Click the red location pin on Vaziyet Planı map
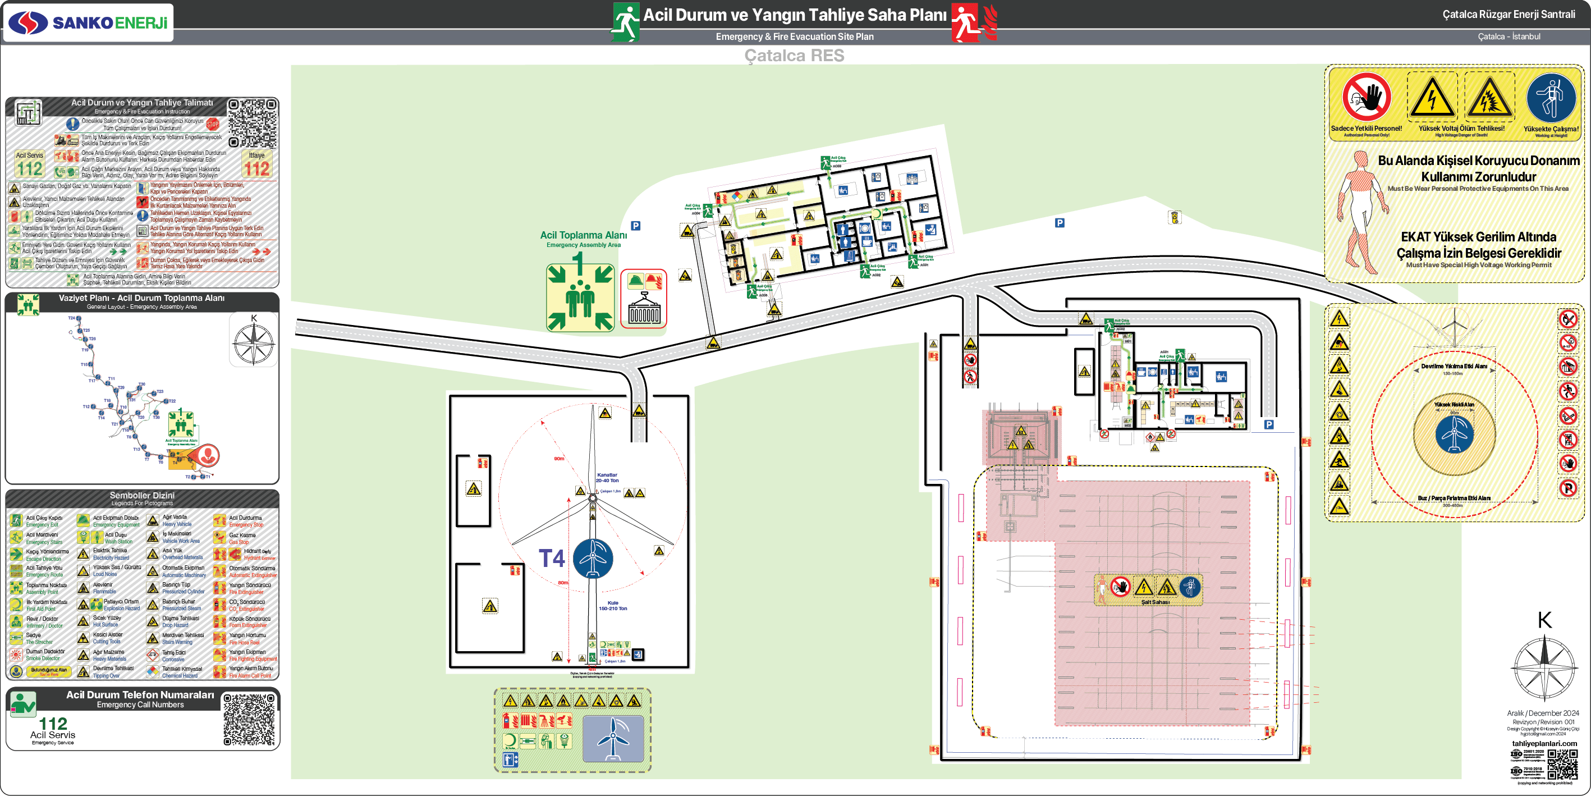This screenshot has width=1591, height=796. click(x=208, y=455)
